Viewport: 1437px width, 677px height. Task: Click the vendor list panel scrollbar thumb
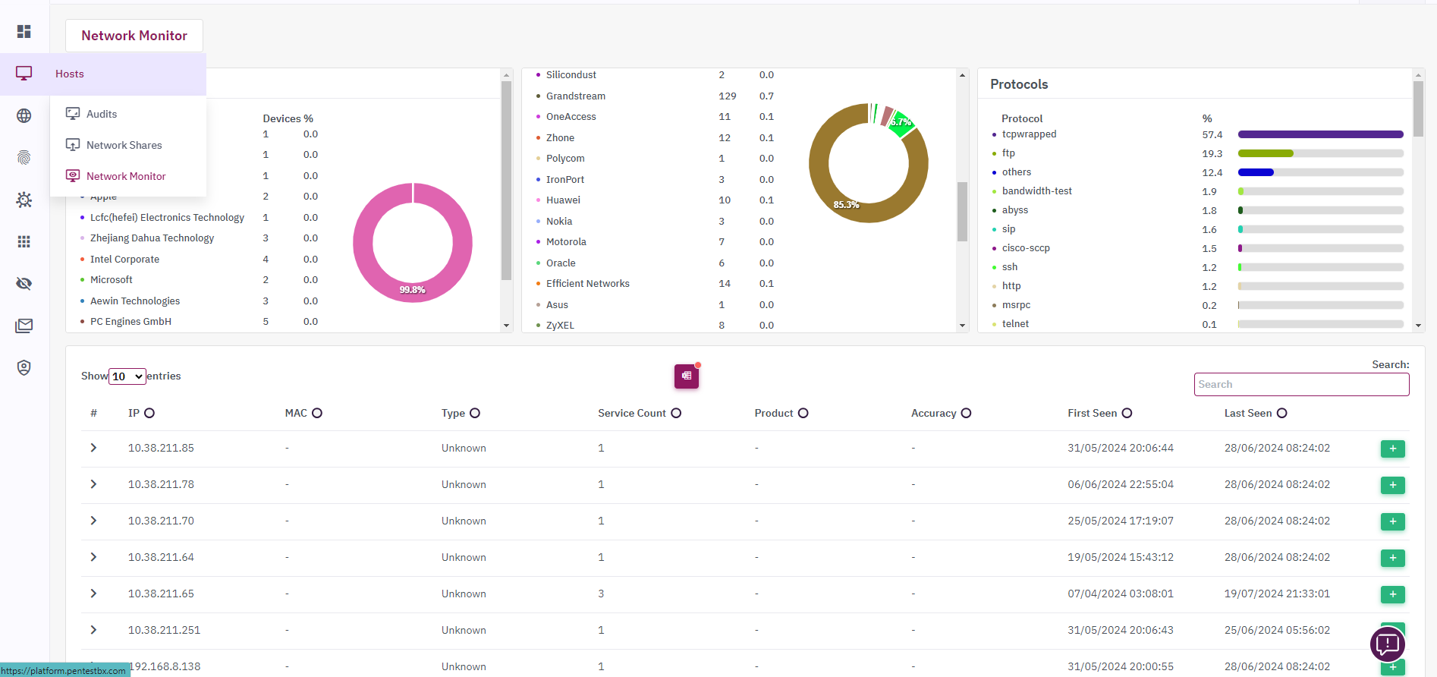click(962, 211)
